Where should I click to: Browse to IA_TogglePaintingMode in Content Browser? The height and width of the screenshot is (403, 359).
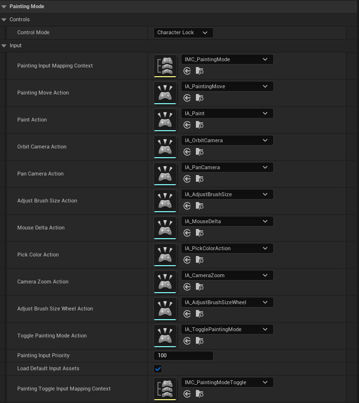[x=199, y=341]
